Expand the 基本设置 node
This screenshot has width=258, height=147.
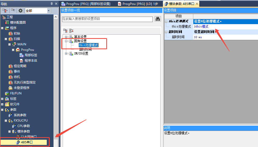66,37
